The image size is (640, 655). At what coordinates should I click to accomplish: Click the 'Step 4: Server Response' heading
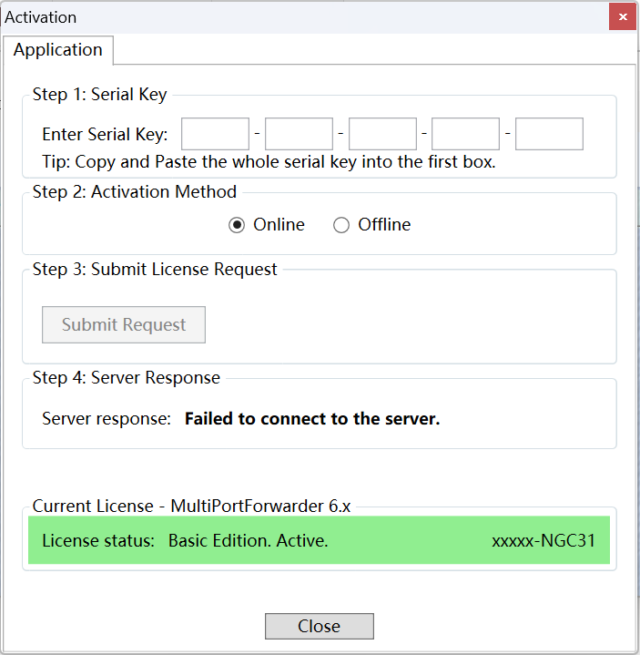[x=126, y=378]
